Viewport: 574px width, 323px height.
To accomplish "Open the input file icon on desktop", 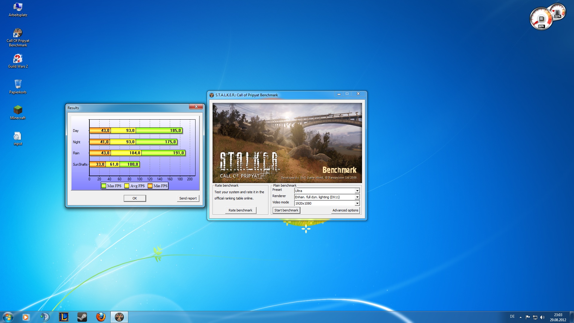I will [x=18, y=137].
